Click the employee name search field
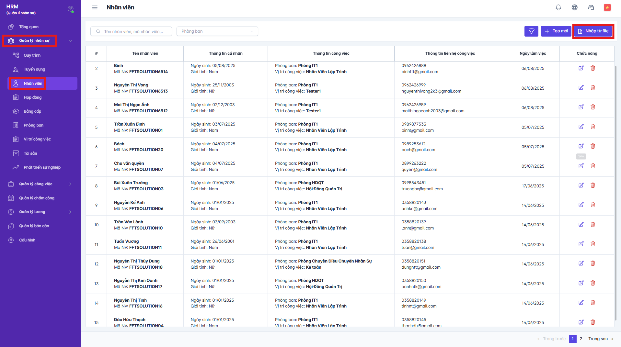The image size is (621, 347). 133,31
